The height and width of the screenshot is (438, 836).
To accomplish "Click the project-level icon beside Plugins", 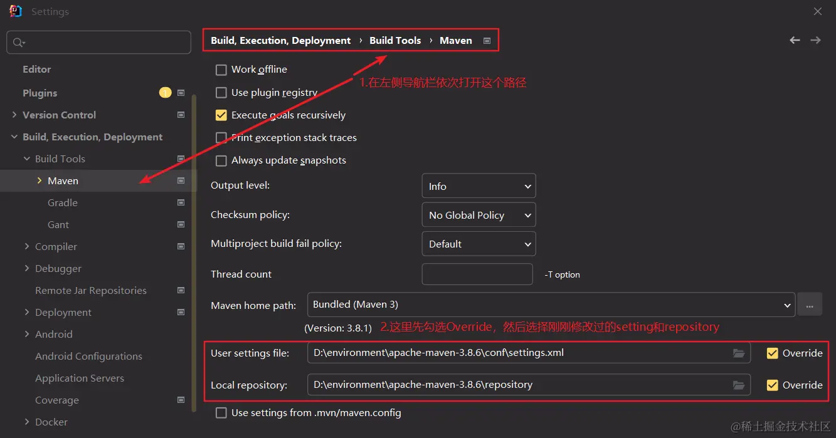I will tap(181, 93).
